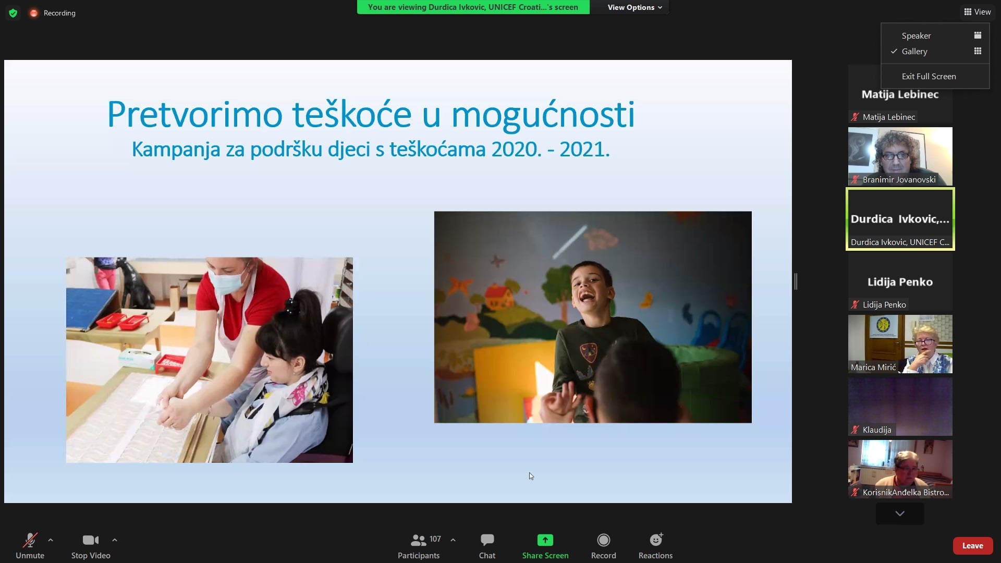Click the participant count 107
This screenshot has width=1001, height=563.
tap(435, 539)
